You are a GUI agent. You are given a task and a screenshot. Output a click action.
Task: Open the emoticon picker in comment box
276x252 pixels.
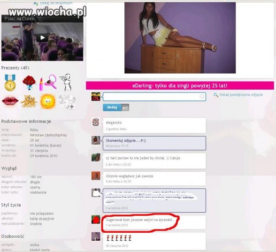pyautogui.click(x=202, y=96)
